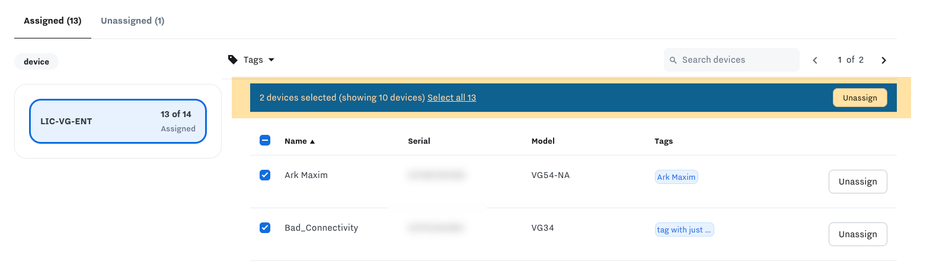
Task: Click the device filter pill
Action: click(36, 62)
